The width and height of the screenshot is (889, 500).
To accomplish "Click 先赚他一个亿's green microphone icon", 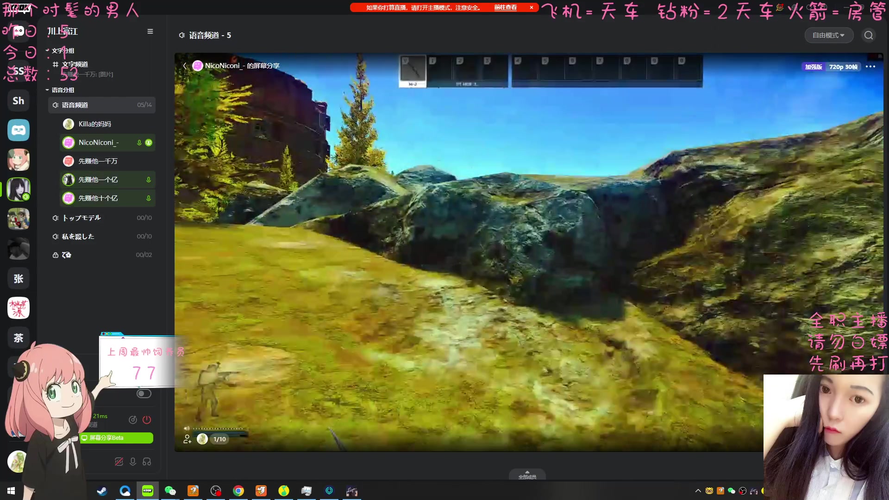I will 149,180.
